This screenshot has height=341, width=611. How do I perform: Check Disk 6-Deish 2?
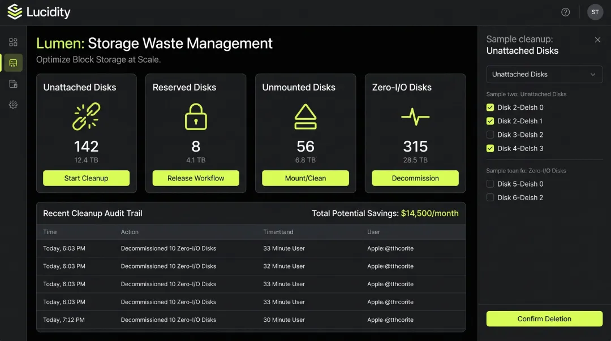(490, 197)
